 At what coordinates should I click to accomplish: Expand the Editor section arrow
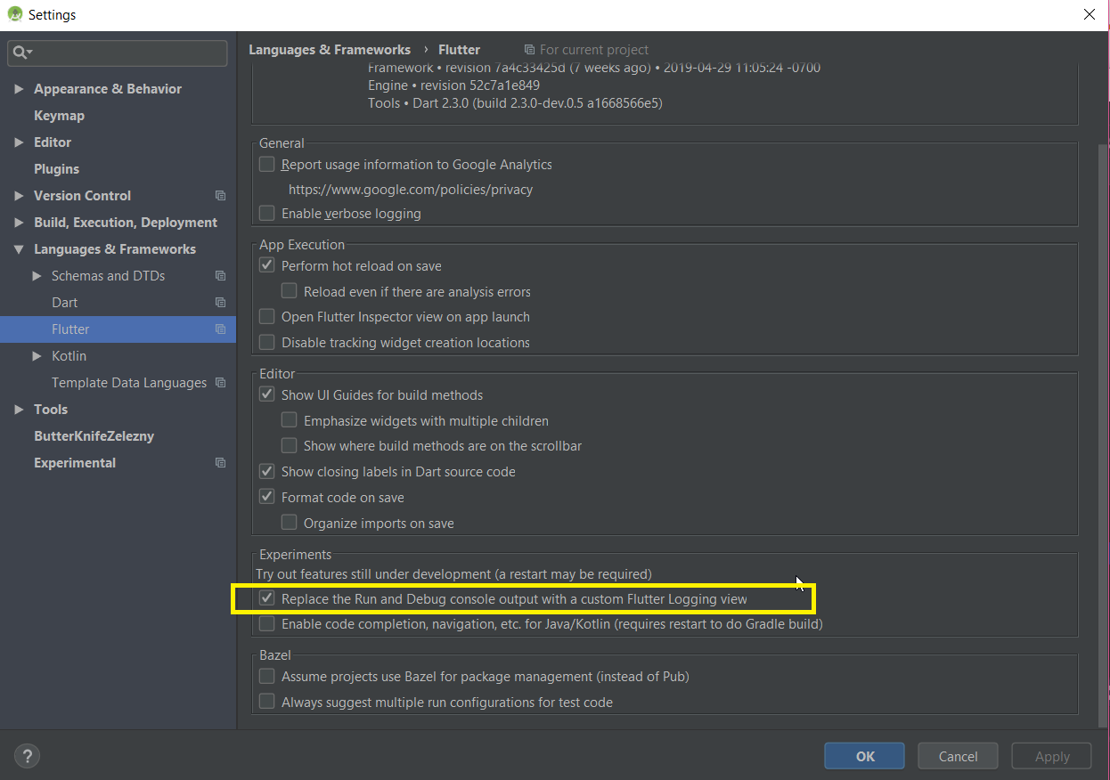(x=19, y=142)
